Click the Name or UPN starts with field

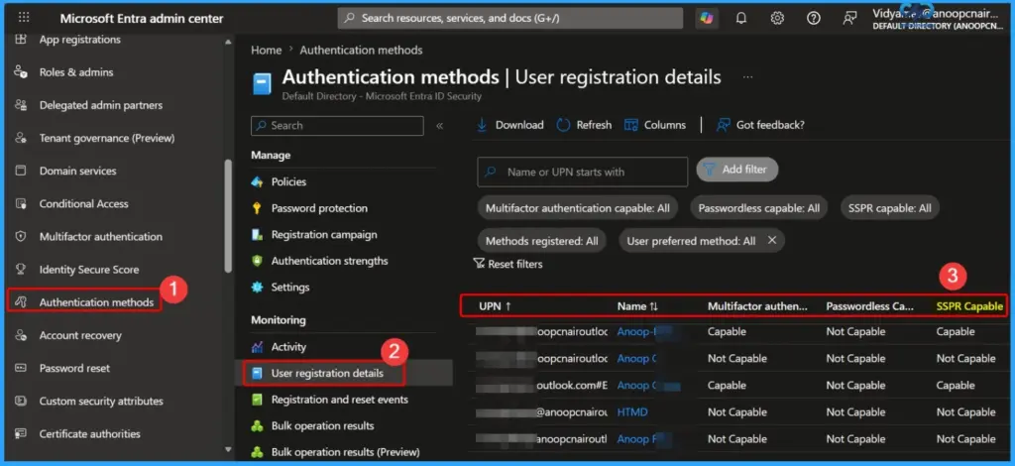click(x=583, y=173)
